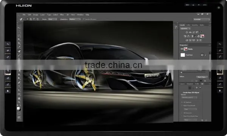227x136 pixels.
Task: Open the Properties panel flyout menu
Action: click(x=210, y=45)
